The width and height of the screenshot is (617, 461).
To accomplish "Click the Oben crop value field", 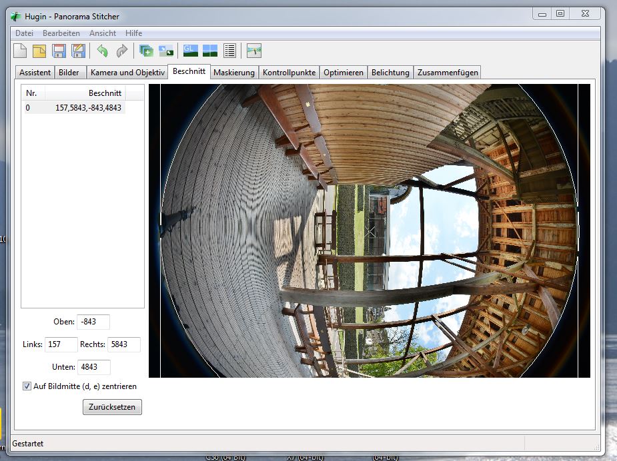I will 93,322.
